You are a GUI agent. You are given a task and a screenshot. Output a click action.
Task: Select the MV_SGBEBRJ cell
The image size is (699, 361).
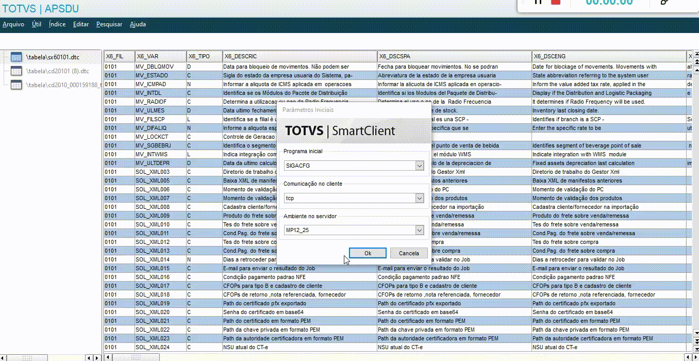pos(160,145)
